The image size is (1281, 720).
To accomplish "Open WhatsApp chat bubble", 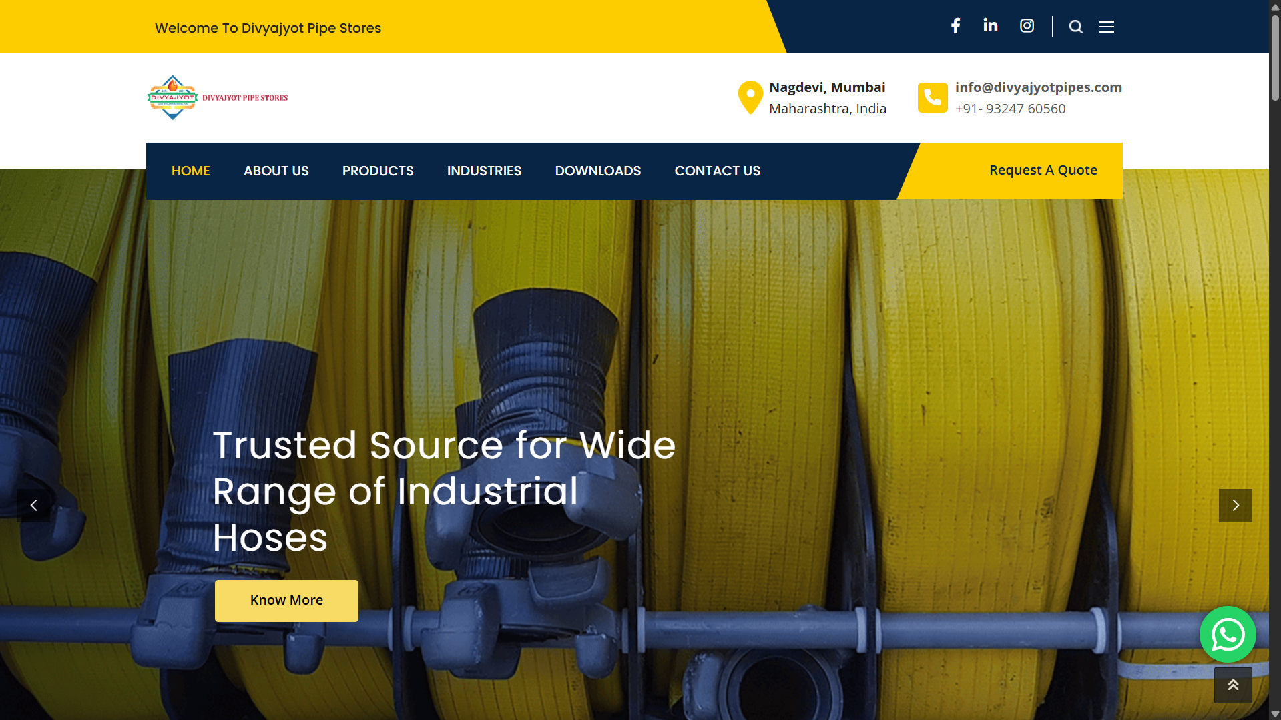I will tap(1228, 634).
